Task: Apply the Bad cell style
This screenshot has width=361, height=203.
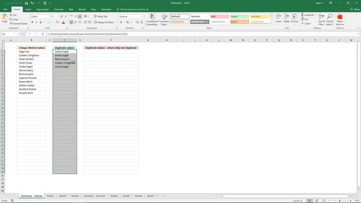Action: [219, 16]
